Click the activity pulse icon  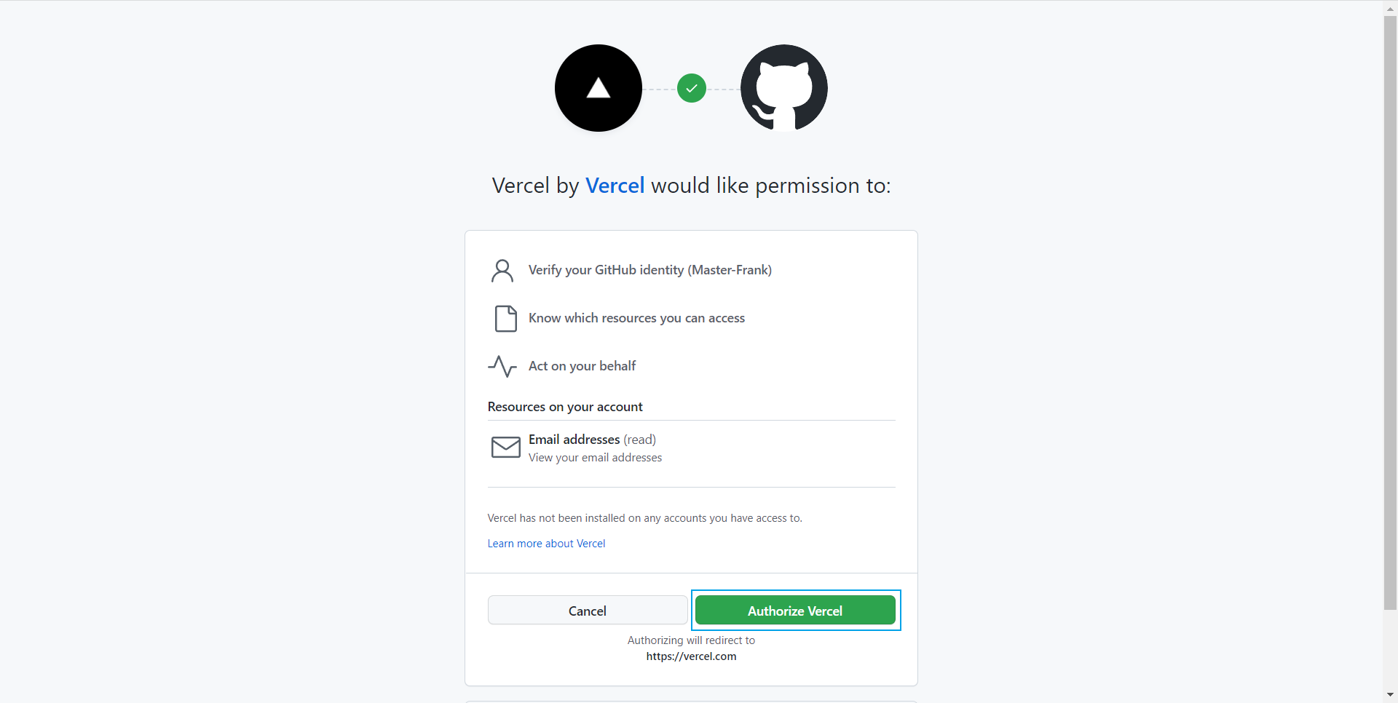pyautogui.click(x=502, y=366)
